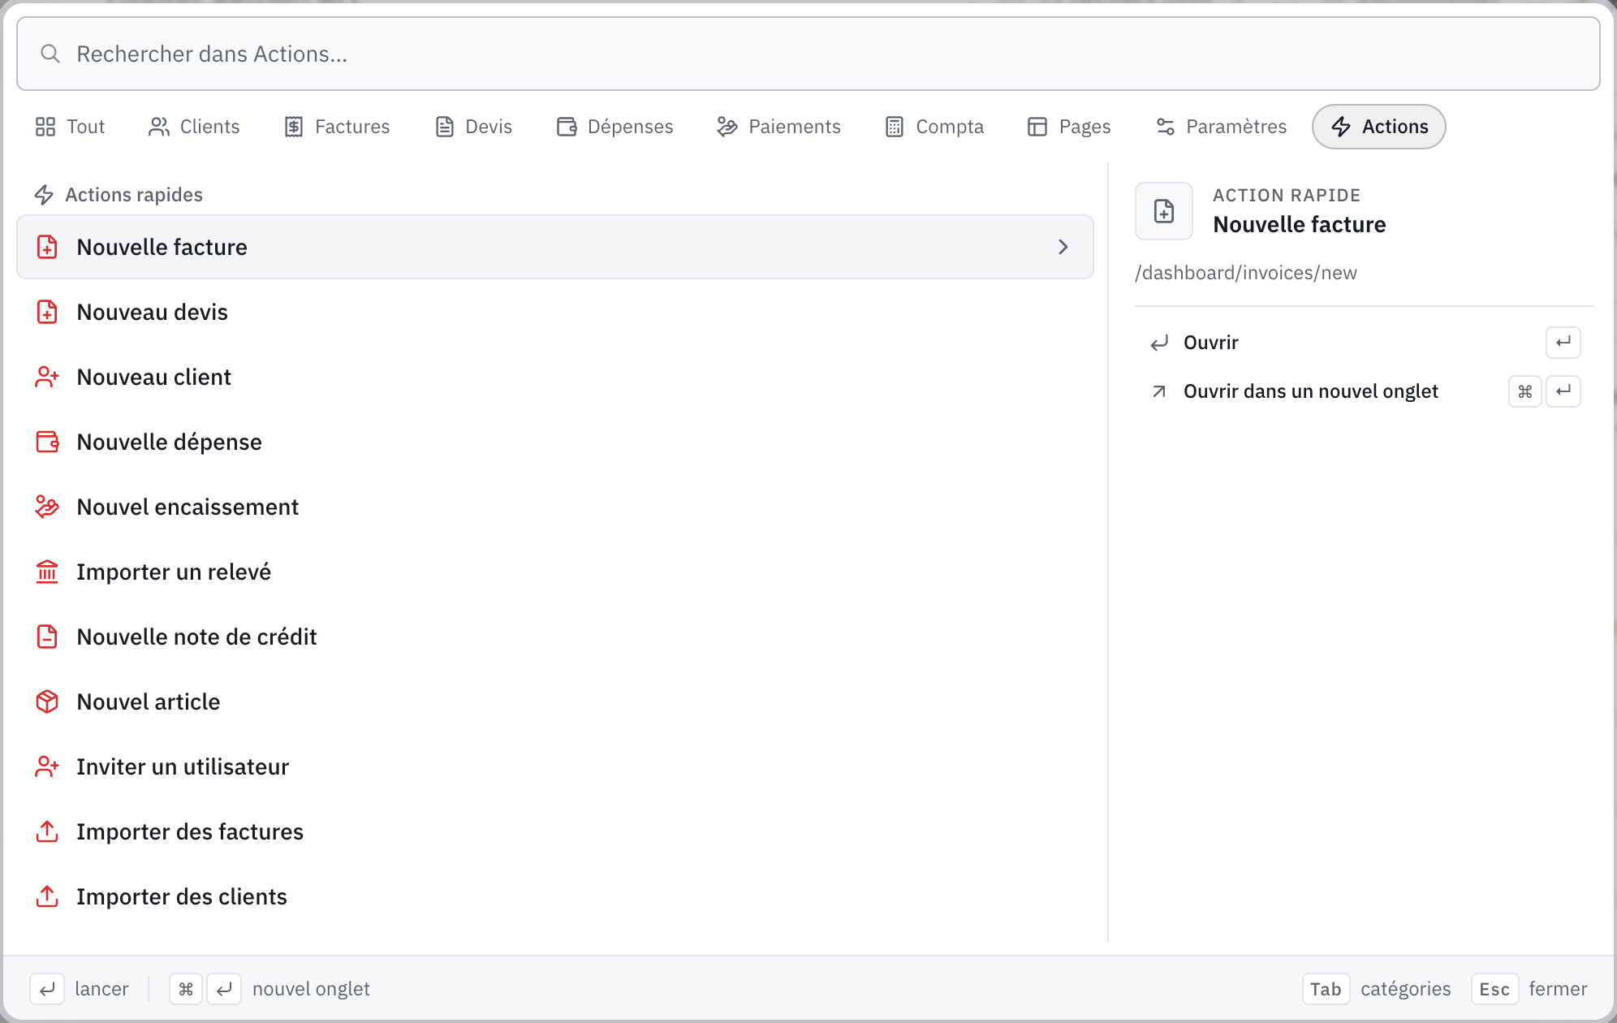This screenshot has width=1617, height=1023.
Task: Click the Nouveau client user-plus icon
Action: pos(47,377)
